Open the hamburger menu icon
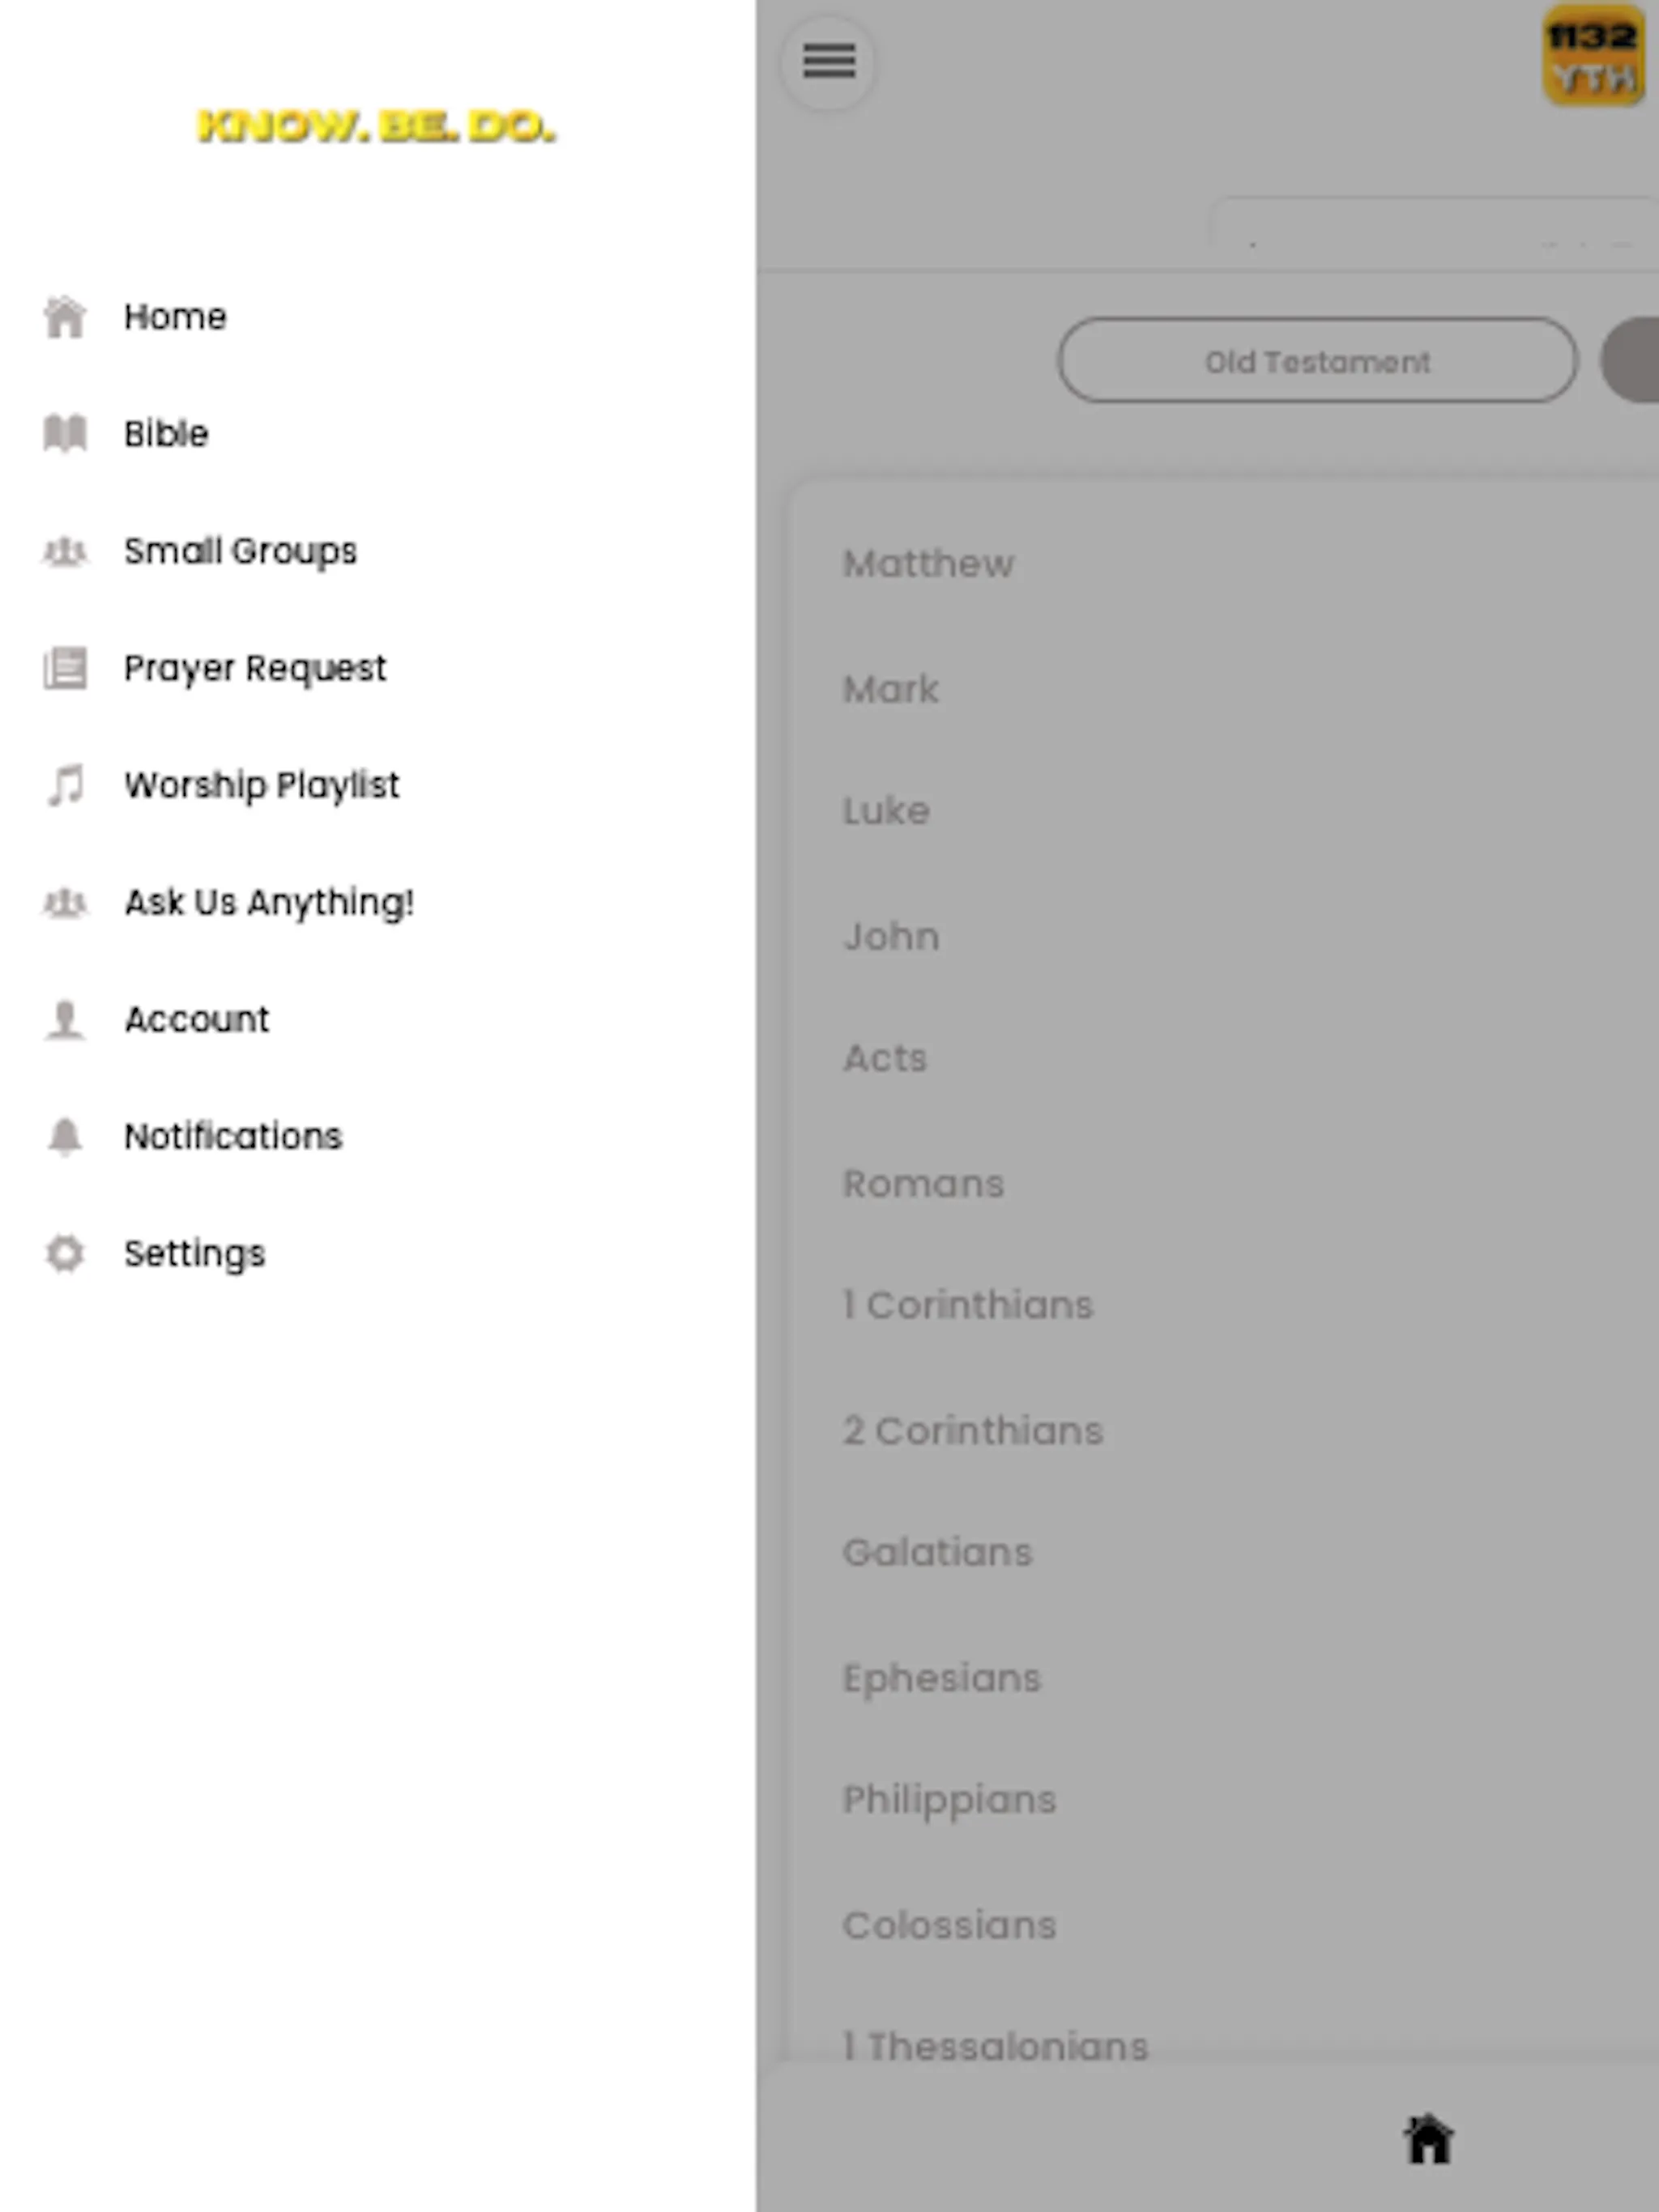Screen dimensions: 1659x2212 point(828,61)
